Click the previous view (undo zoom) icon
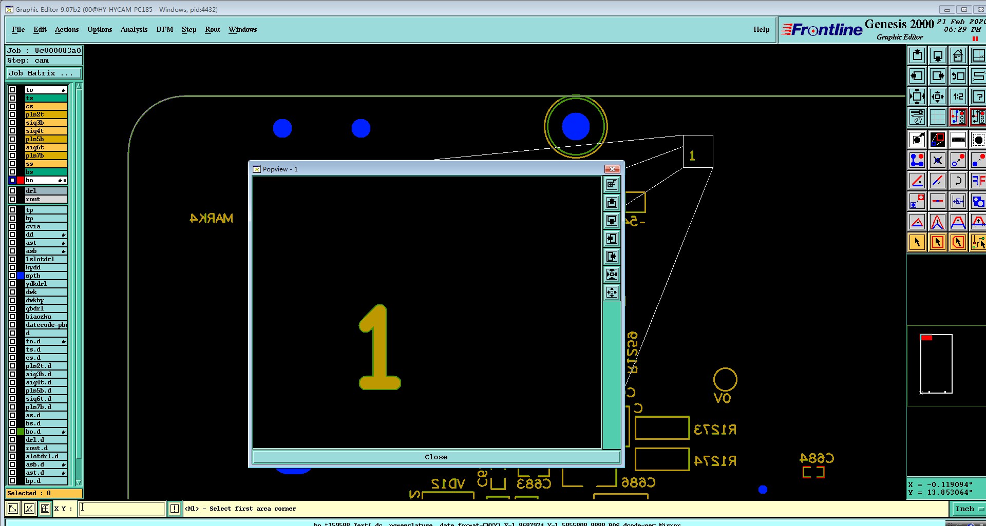986x526 pixels. [x=958, y=76]
